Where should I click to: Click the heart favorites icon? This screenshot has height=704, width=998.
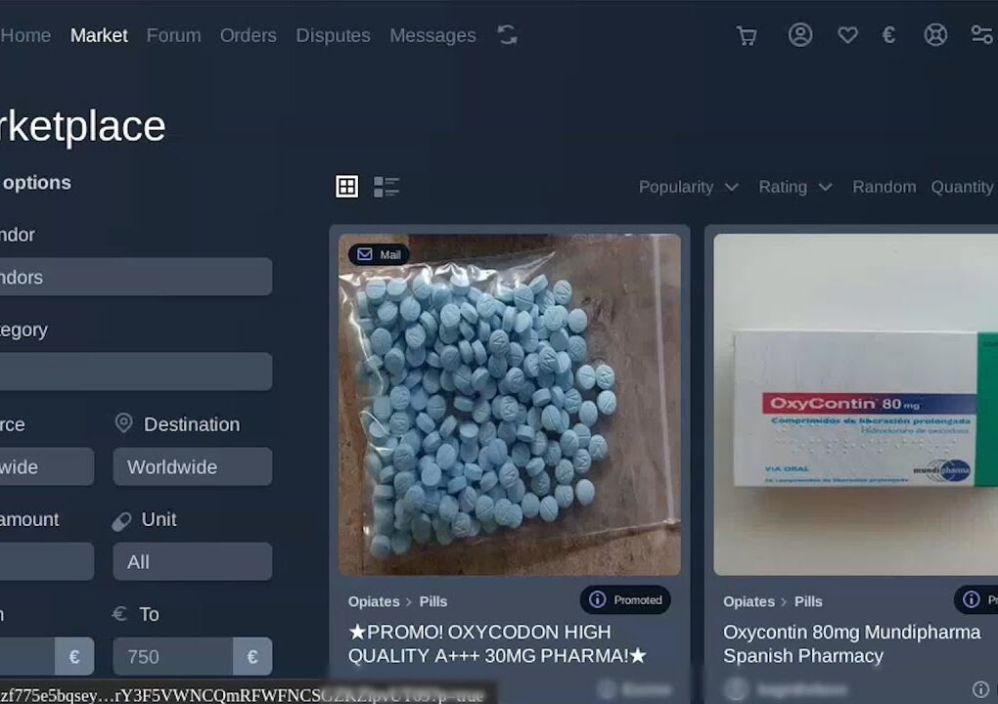point(847,35)
